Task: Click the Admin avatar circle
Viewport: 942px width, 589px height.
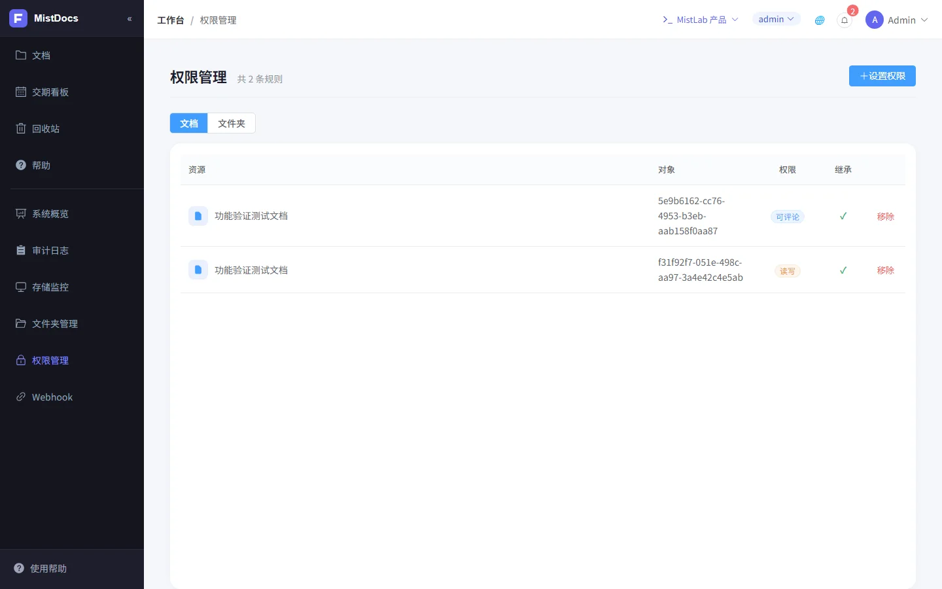Action: (875, 20)
